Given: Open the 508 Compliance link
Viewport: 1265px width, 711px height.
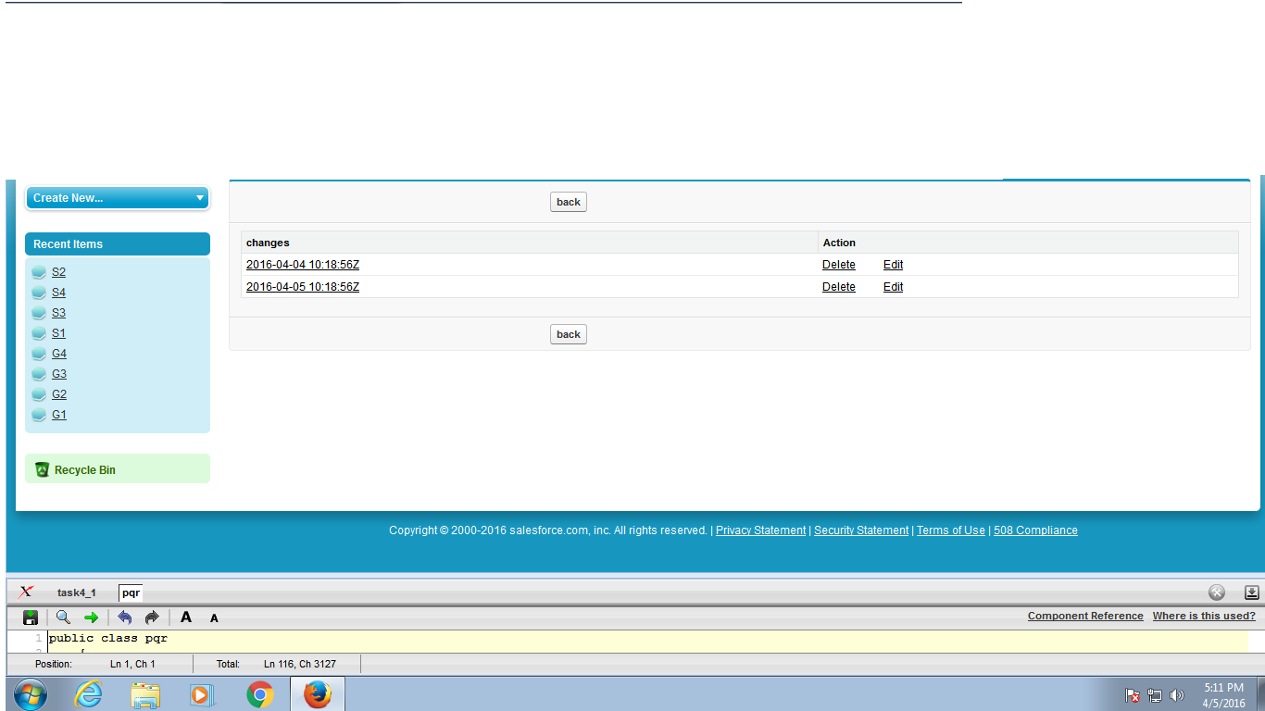Looking at the screenshot, I should click(x=1035, y=530).
